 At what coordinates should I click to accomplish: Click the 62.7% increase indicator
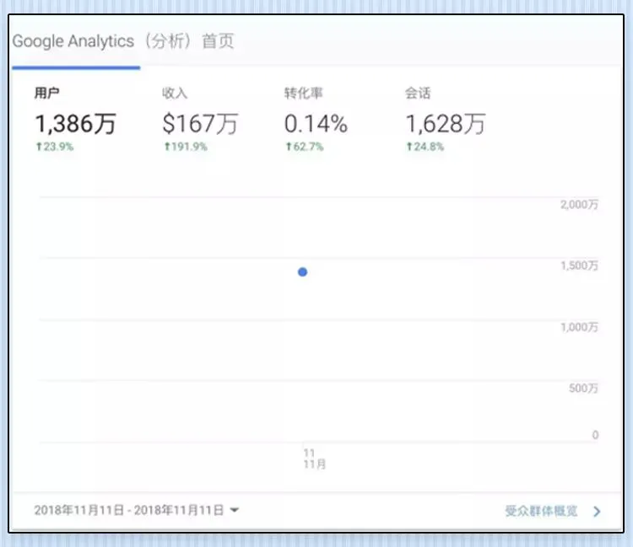305,147
